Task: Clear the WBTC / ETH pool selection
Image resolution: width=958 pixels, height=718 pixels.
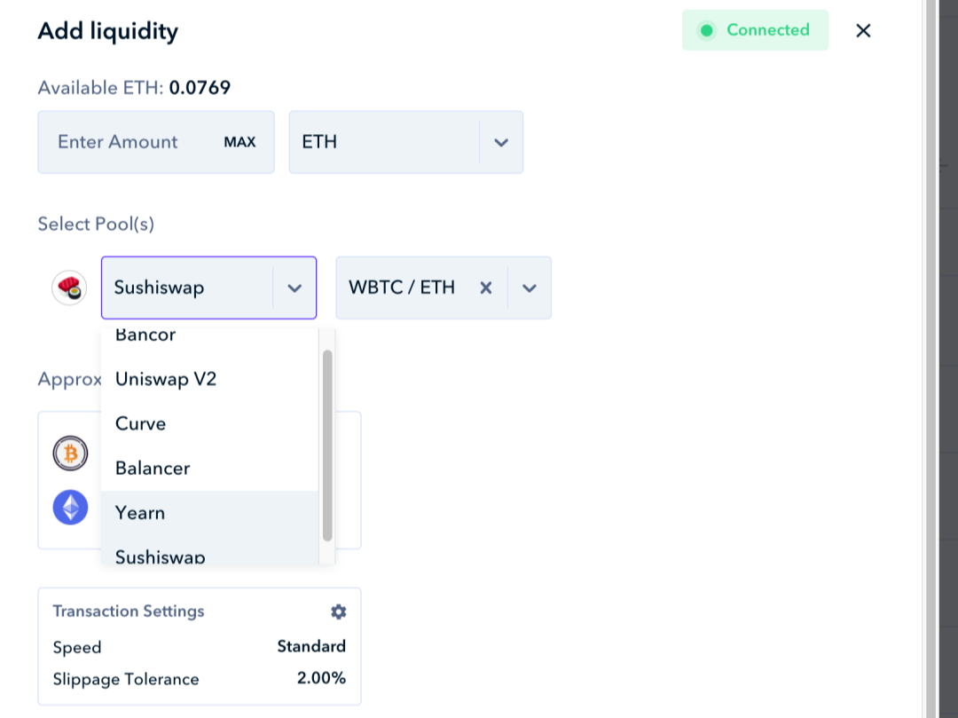Action: coord(485,288)
